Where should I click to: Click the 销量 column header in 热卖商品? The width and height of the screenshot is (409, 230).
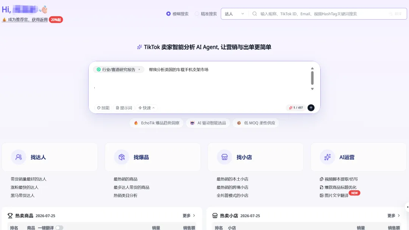click(156, 228)
